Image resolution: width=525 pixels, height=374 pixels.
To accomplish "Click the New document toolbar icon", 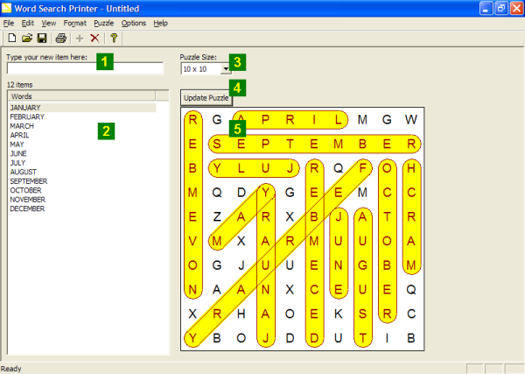I will coord(12,39).
